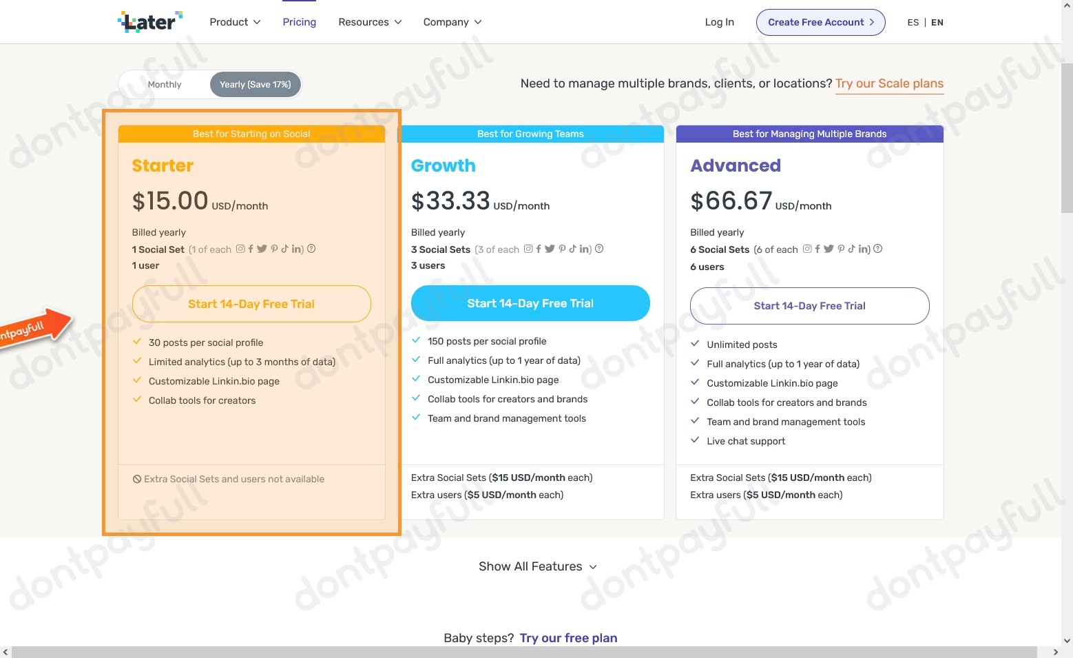Switch billing toggle to Monthly
This screenshot has width=1073, height=658.
tap(165, 85)
